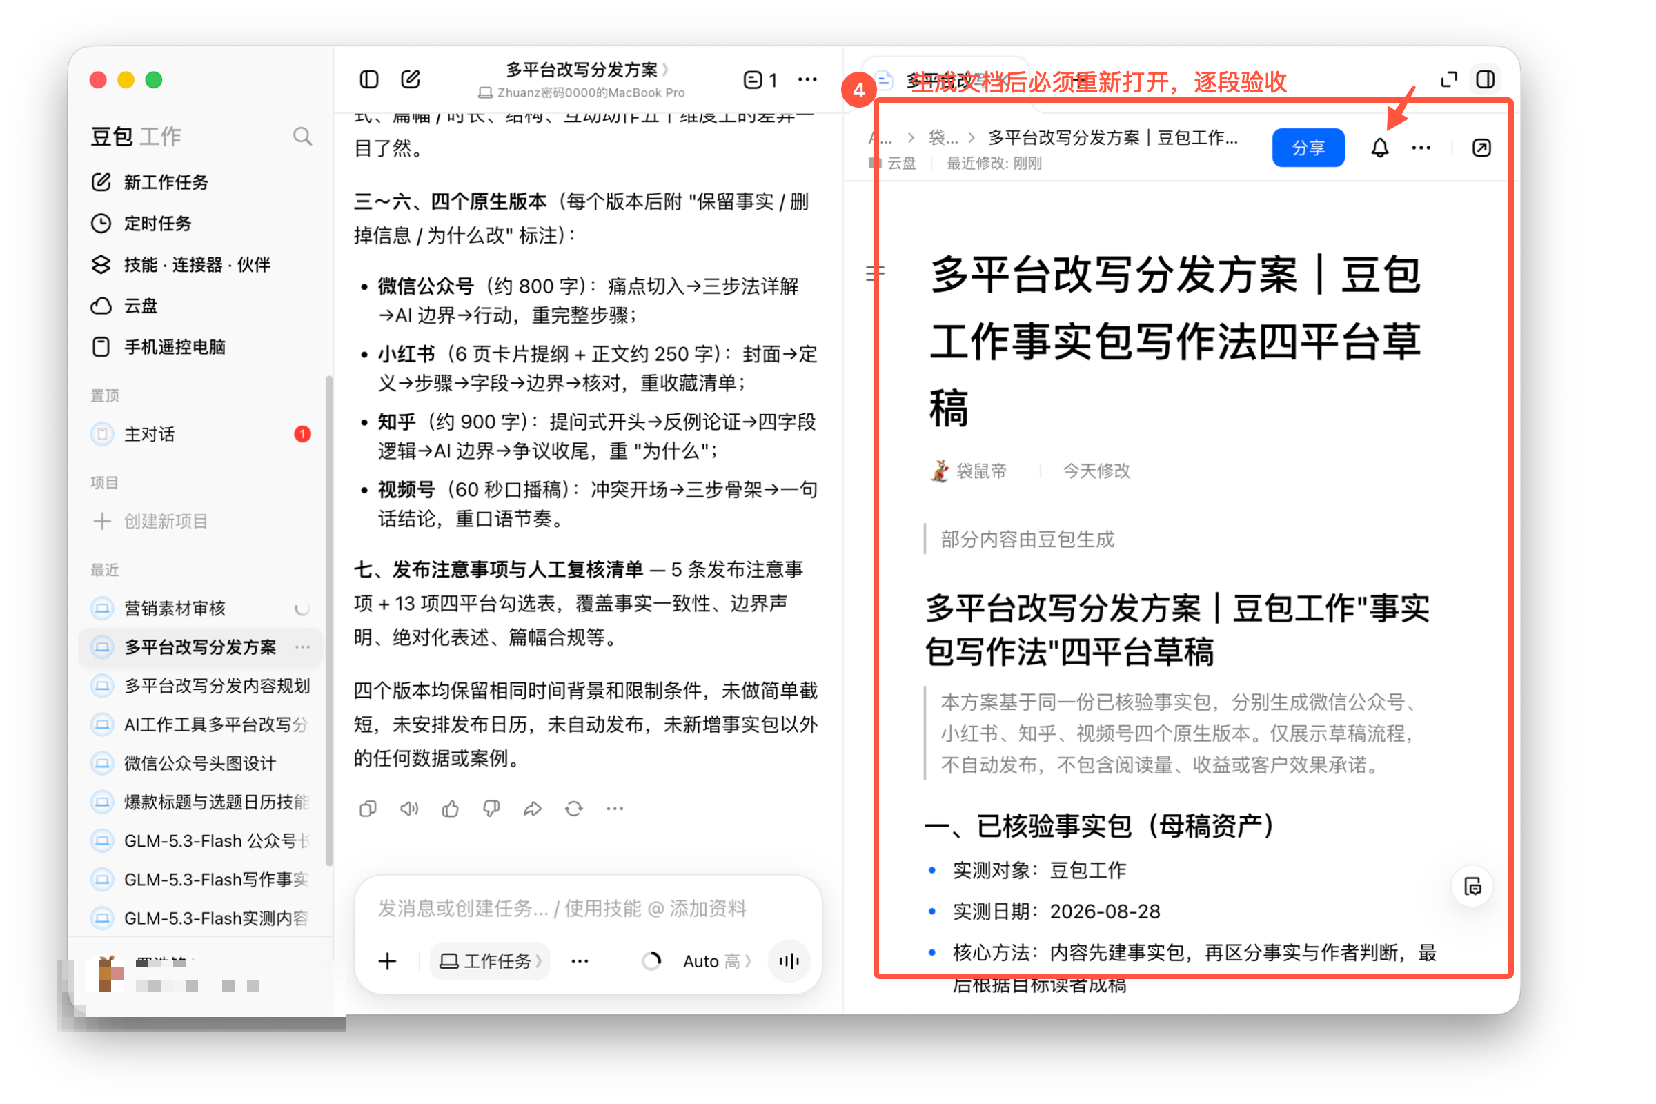
Task: Click the 云盘 location link under breadcrumb
Action: click(x=893, y=164)
